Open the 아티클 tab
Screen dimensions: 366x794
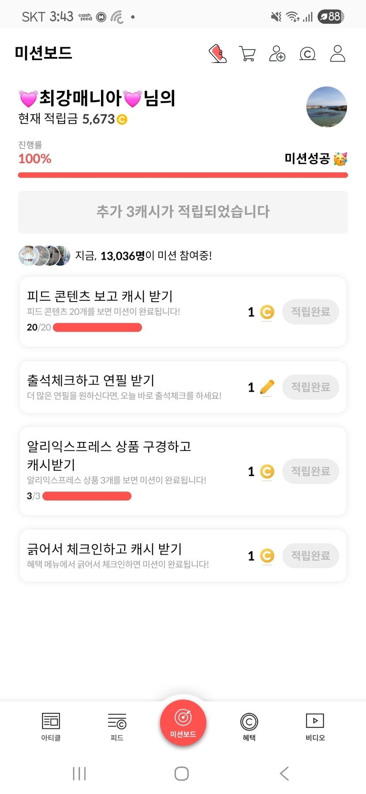tap(51, 726)
